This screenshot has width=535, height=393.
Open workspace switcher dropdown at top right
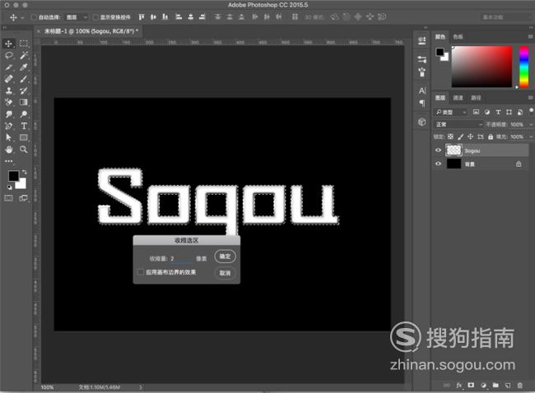(x=505, y=17)
